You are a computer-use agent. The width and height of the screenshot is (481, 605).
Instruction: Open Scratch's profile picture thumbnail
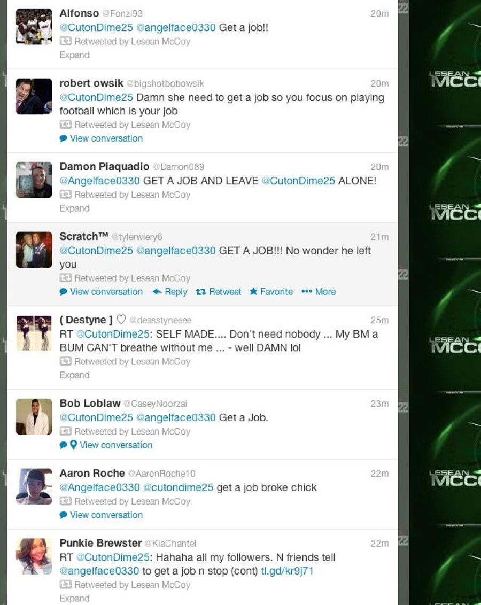click(x=34, y=250)
